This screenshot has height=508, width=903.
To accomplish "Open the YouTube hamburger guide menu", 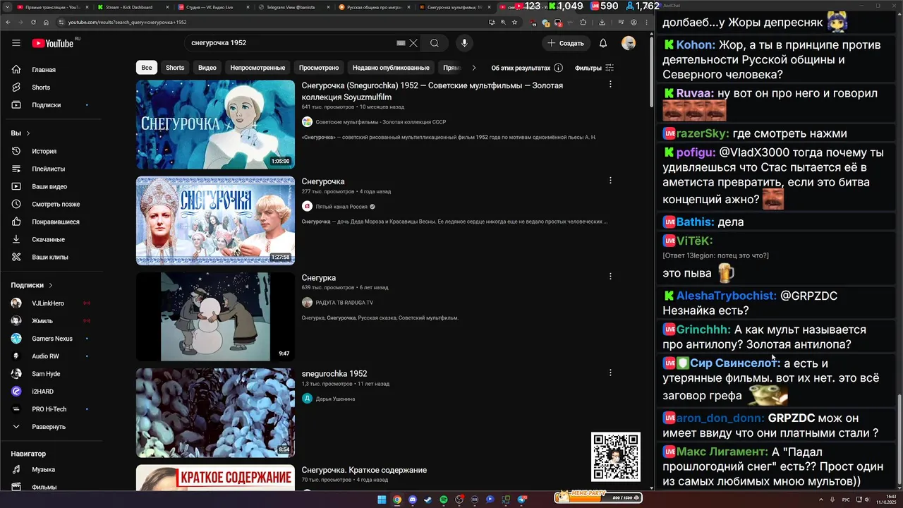I will pos(16,43).
